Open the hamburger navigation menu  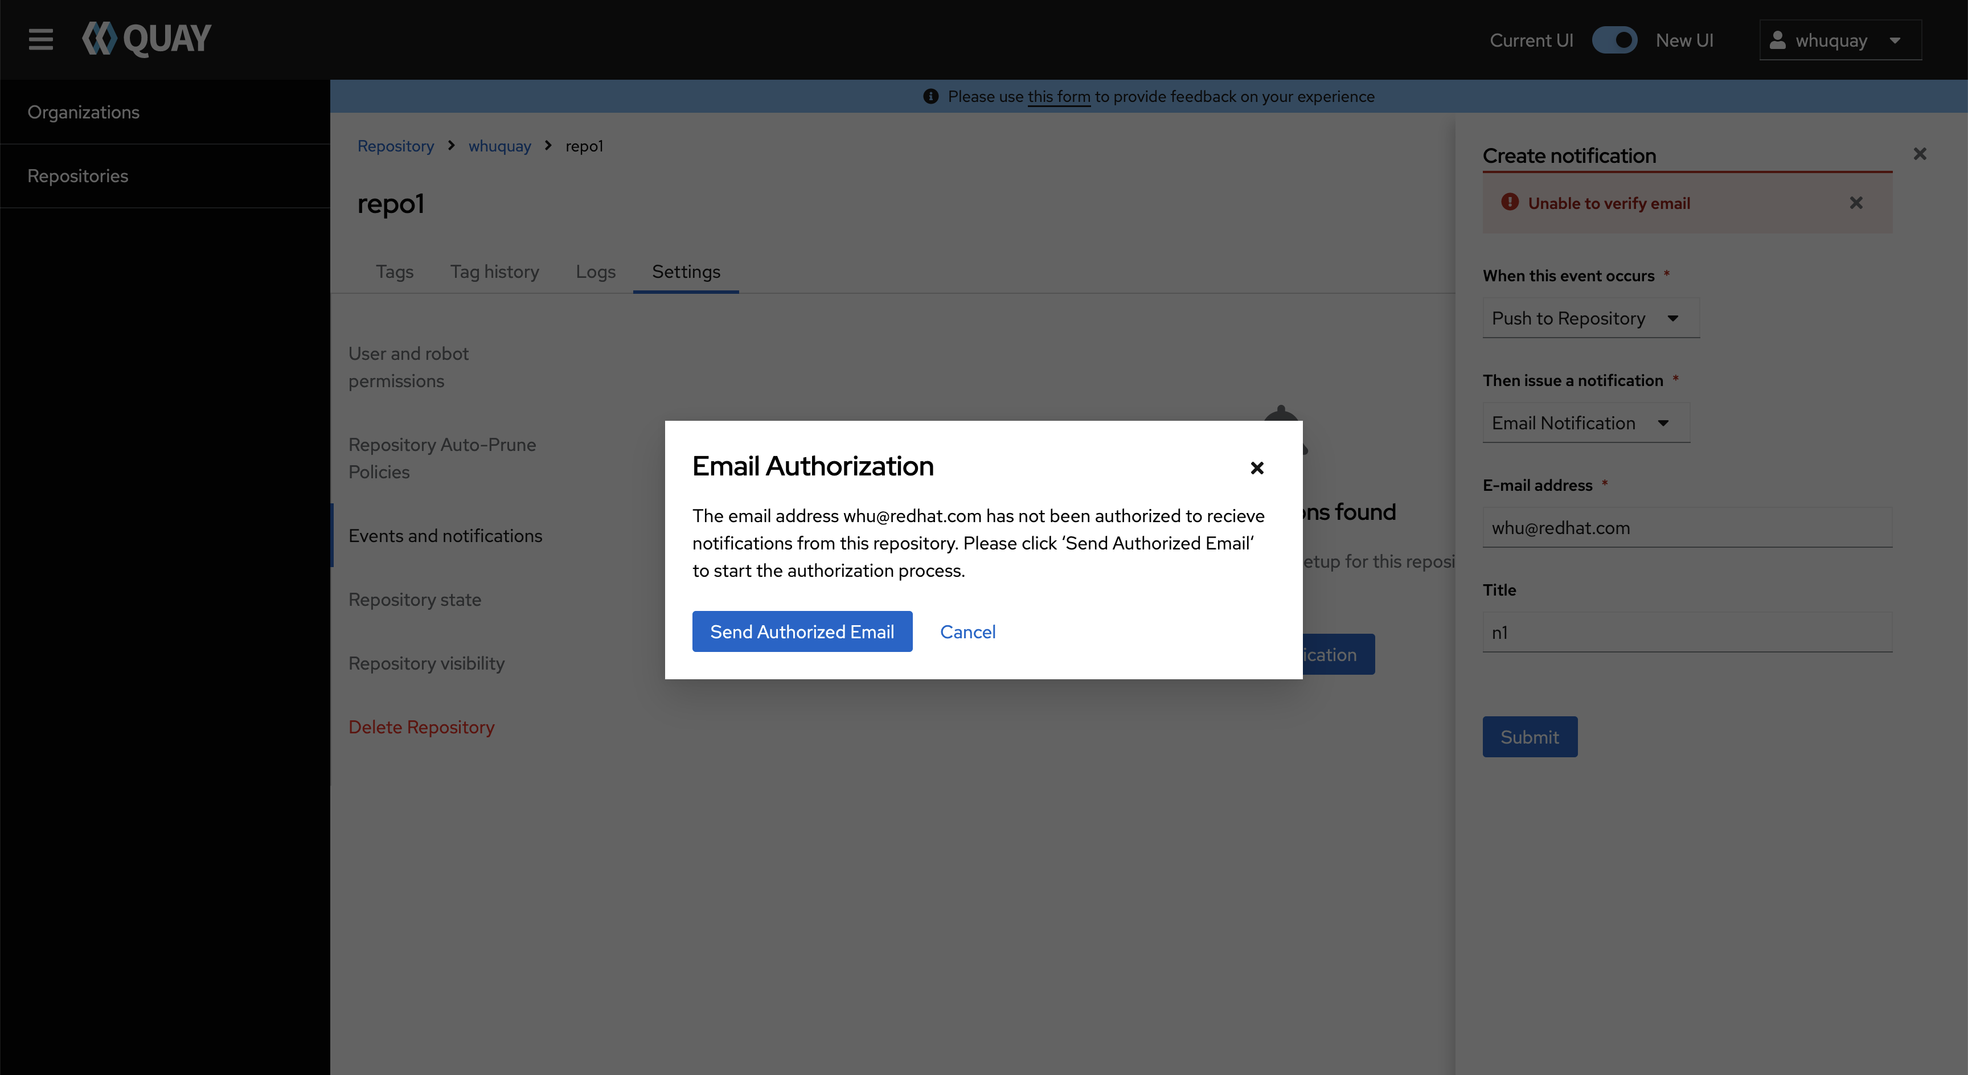coord(40,39)
